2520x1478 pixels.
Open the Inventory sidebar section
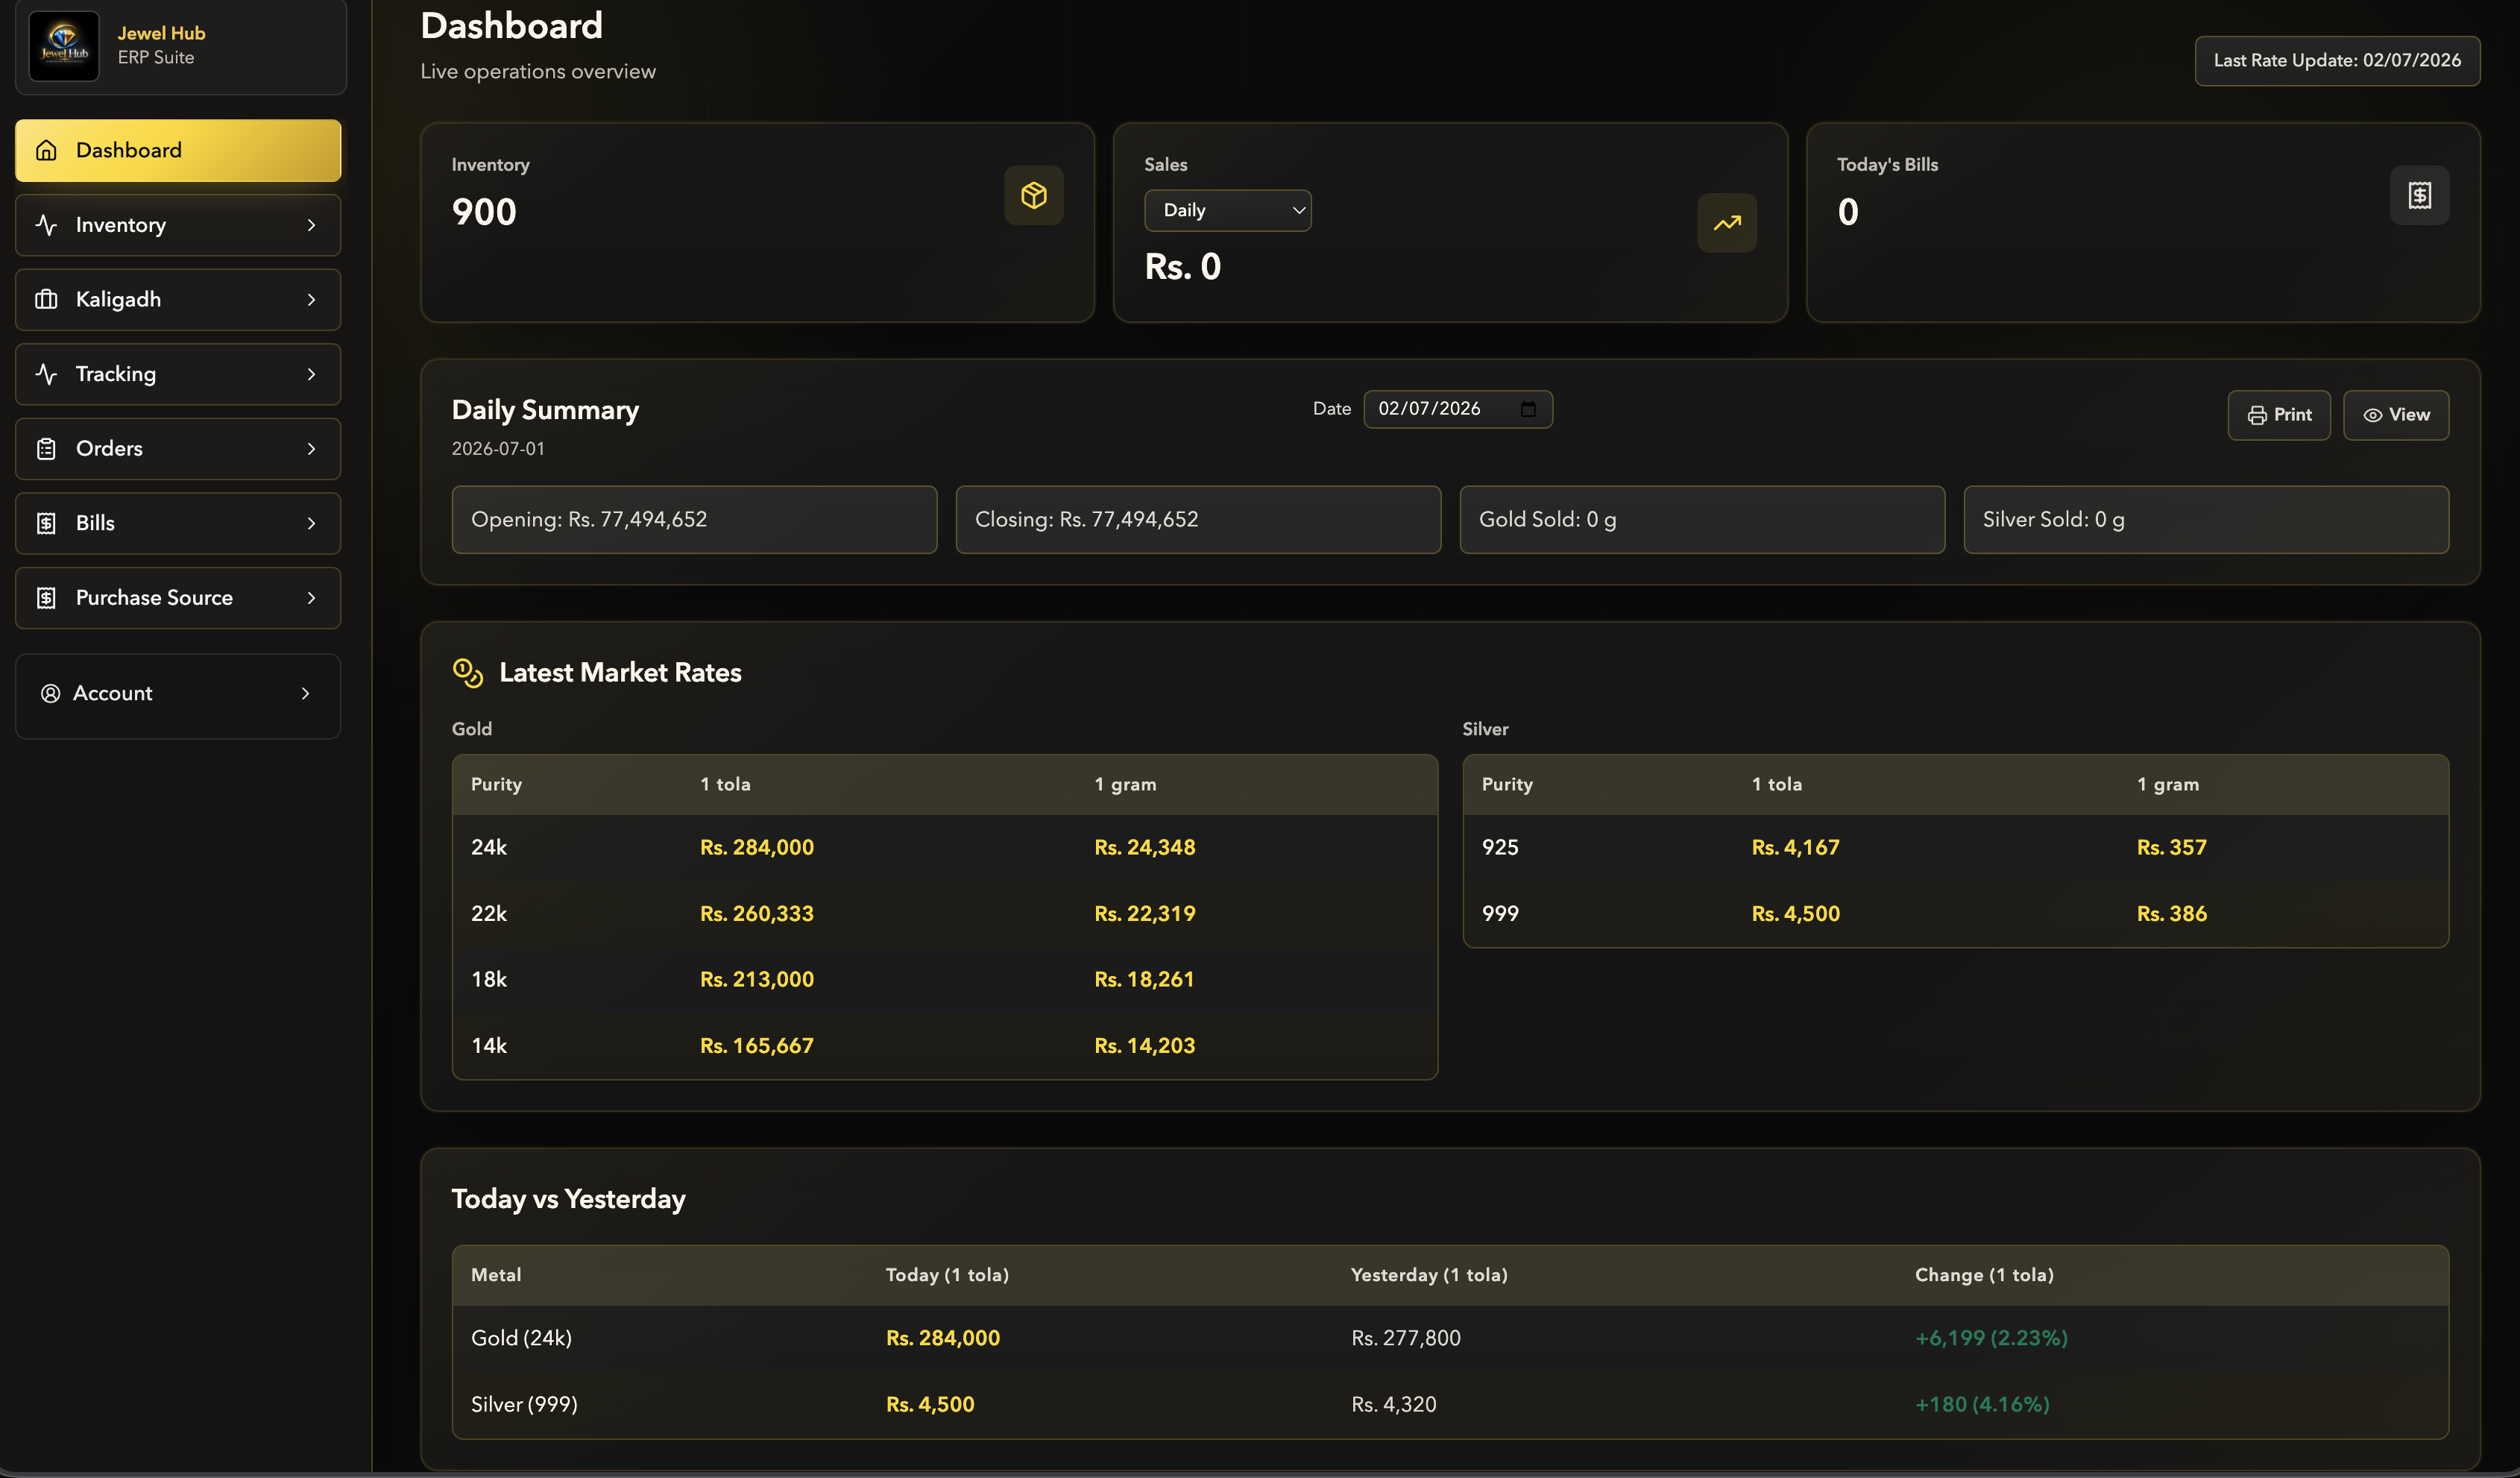point(178,225)
